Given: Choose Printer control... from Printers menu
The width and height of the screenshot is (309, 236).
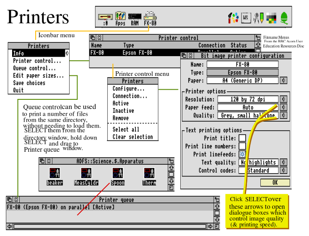Looking at the screenshot, I should coord(39,61).
